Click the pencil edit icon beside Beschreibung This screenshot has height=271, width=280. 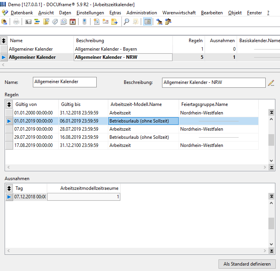(271, 83)
